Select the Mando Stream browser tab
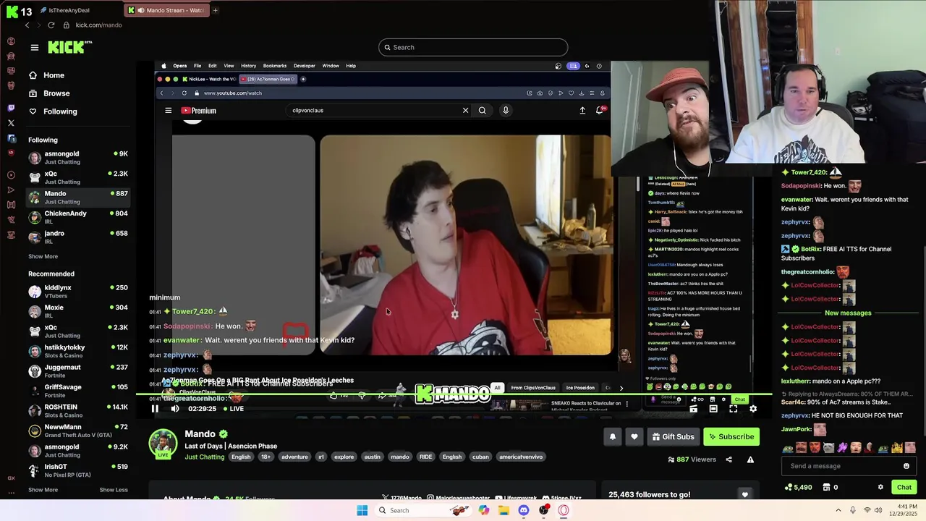 pyautogui.click(x=166, y=10)
